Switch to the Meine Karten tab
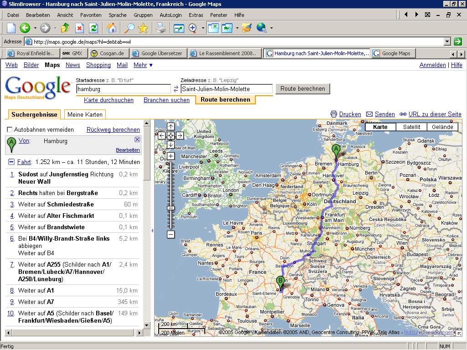The image size is (467, 350). tap(85, 114)
